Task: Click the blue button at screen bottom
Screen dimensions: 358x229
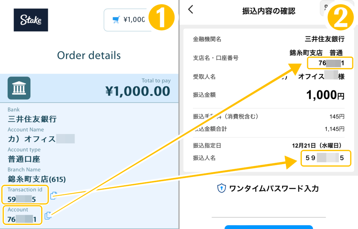Action: 269,227
